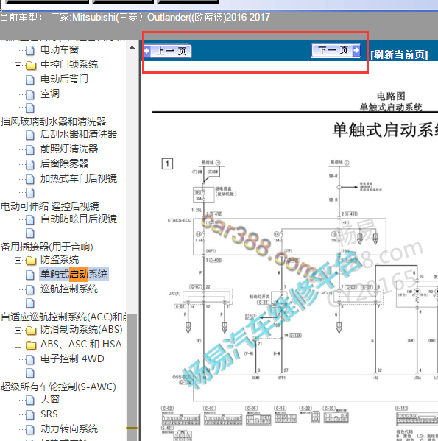The image size is (438, 441).
Task: Select the highlighted 单触式启动系统 item
Action: 74,274
